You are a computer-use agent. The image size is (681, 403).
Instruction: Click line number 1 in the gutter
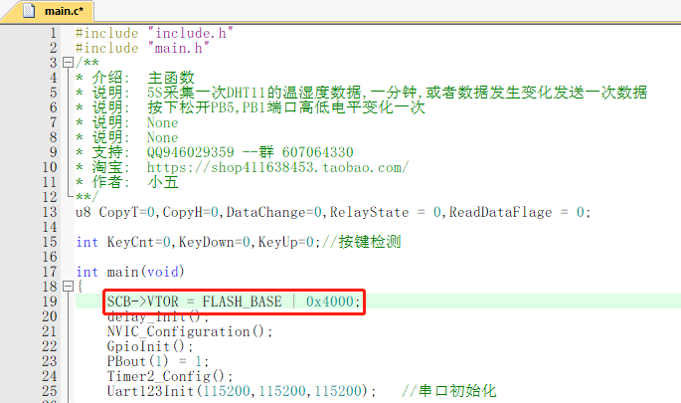click(x=53, y=33)
